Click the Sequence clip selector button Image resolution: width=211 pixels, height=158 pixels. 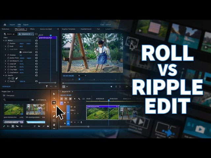[26, 34]
